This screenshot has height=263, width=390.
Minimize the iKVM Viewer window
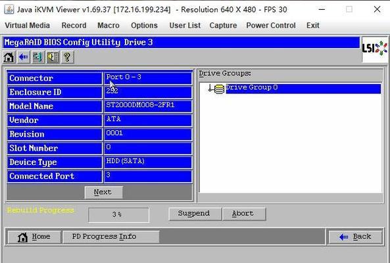pos(322,9)
